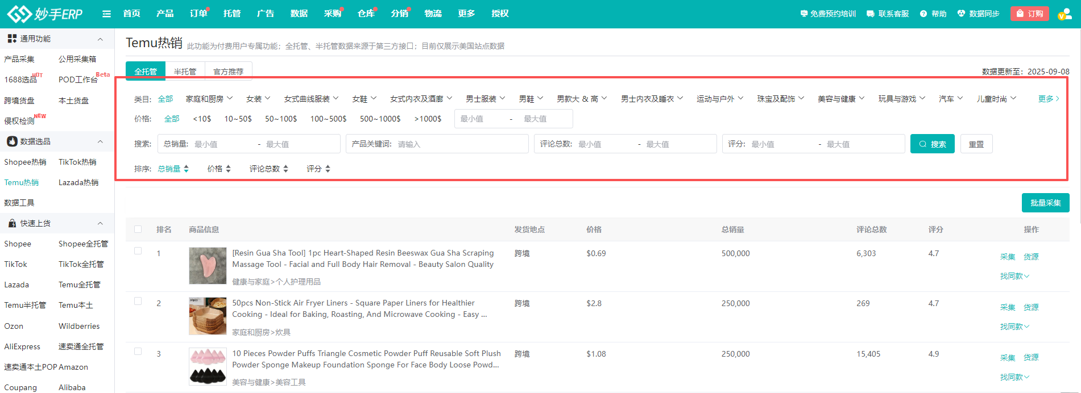
Task: Expand the 美容与健康 category dropdown
Action: (841, 99)
